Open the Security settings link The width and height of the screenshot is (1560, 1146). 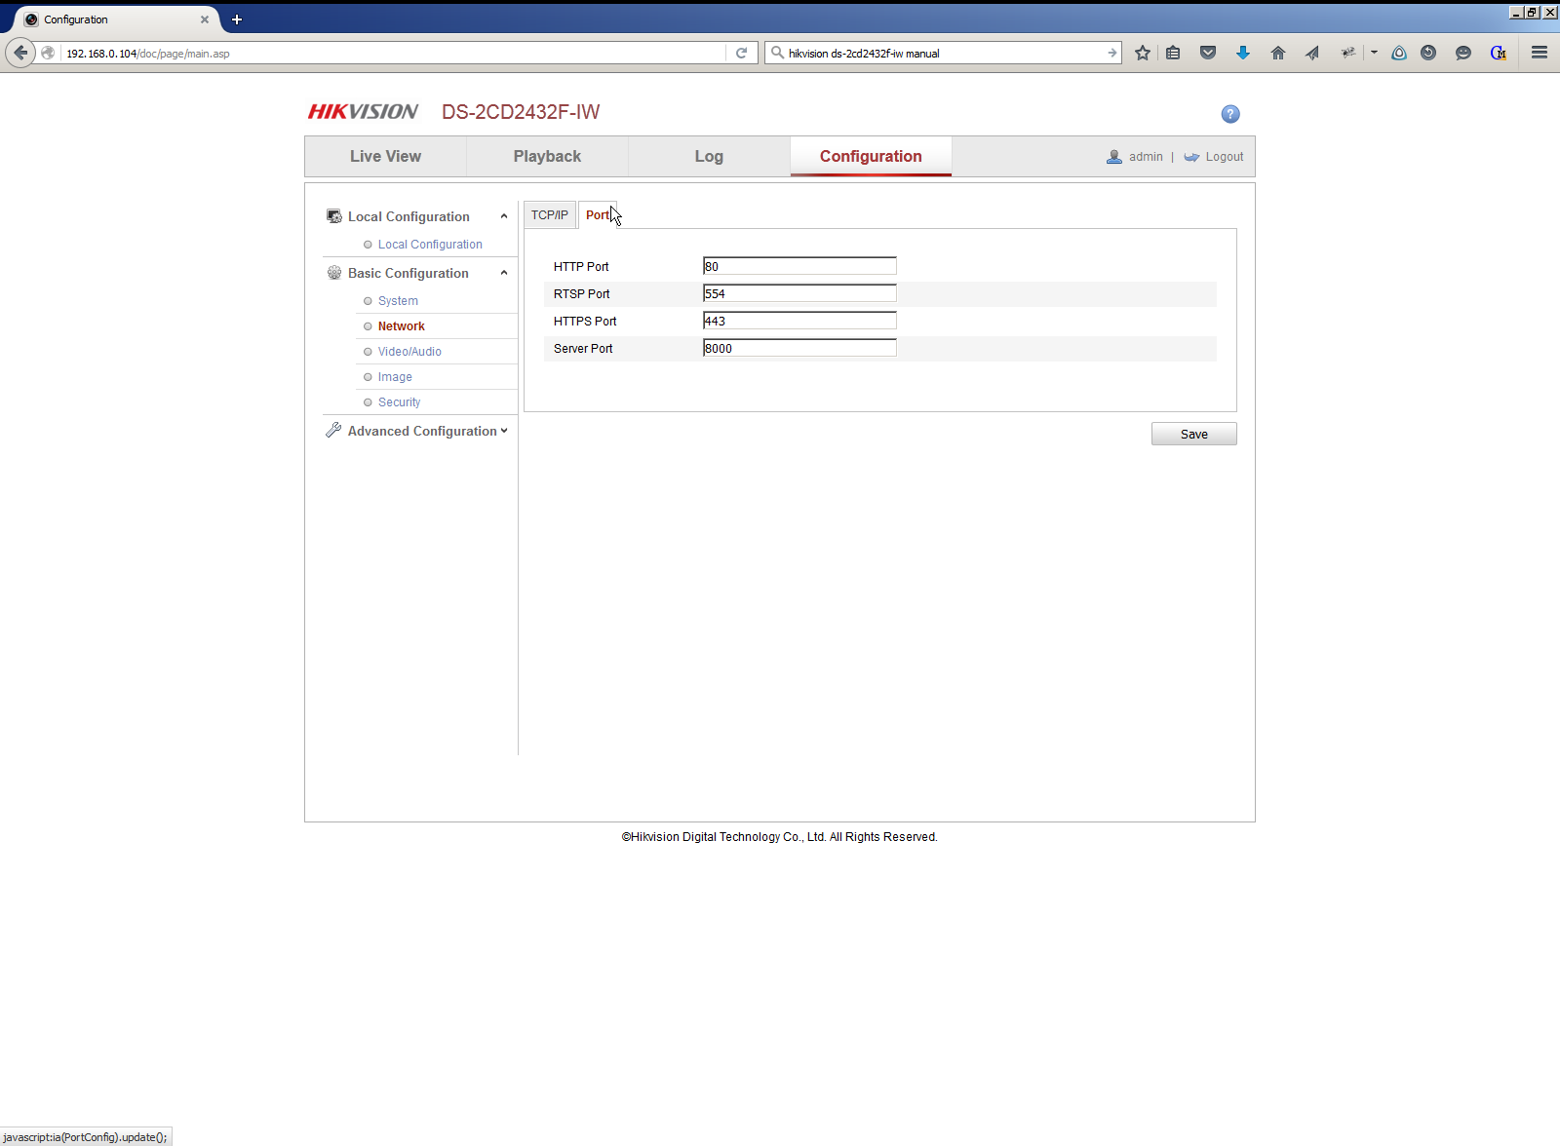[400, 402]
